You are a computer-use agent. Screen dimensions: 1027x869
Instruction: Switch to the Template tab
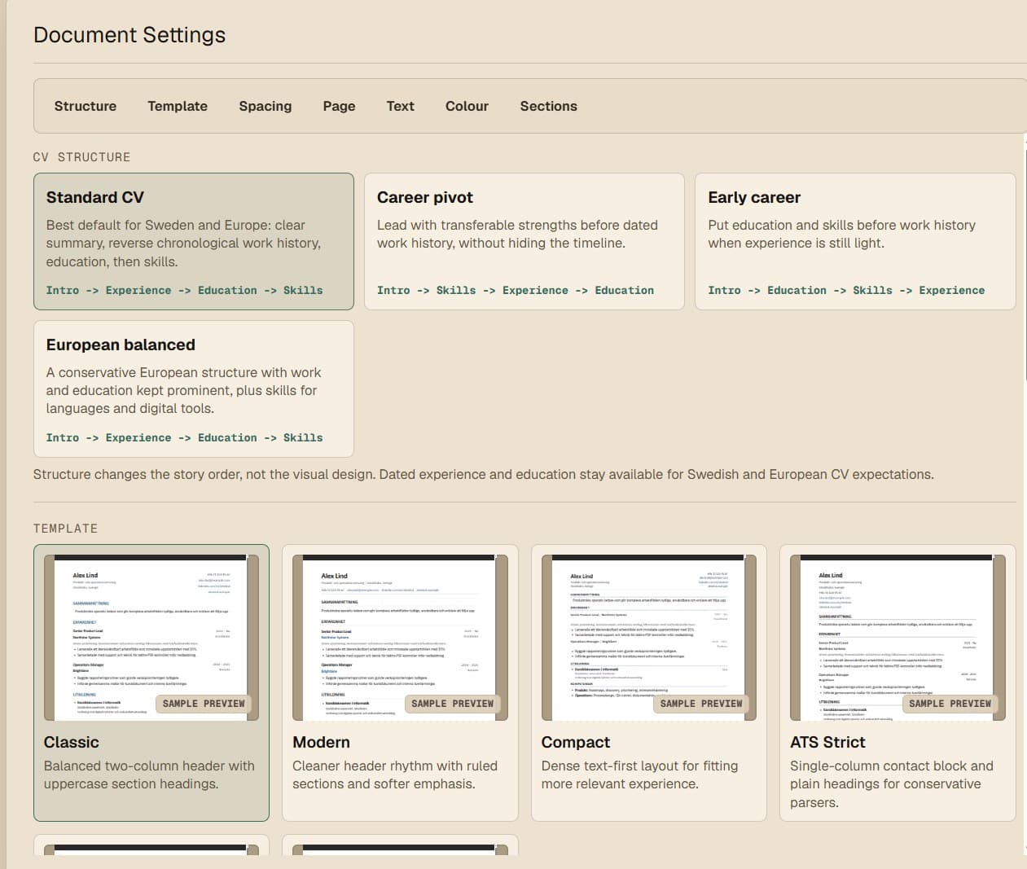click(178, 106)
